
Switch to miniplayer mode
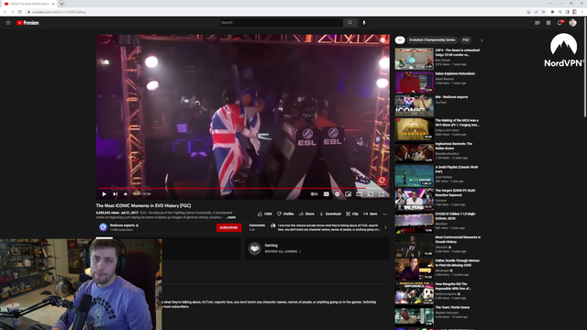coord(349,193)
